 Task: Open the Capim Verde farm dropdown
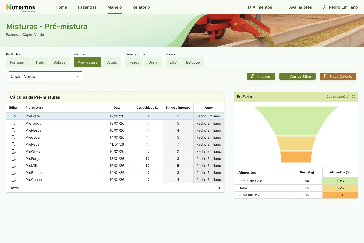(45, 76)
